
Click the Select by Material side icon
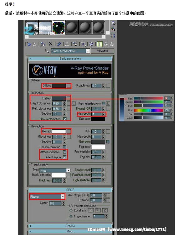click(x=113, y=29)
